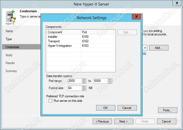Screen dimensions: 183x130
Task: Proceed with the Next button
Action: tap(124, 121)
